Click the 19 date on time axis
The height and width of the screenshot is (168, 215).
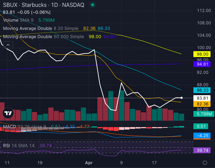40,163
